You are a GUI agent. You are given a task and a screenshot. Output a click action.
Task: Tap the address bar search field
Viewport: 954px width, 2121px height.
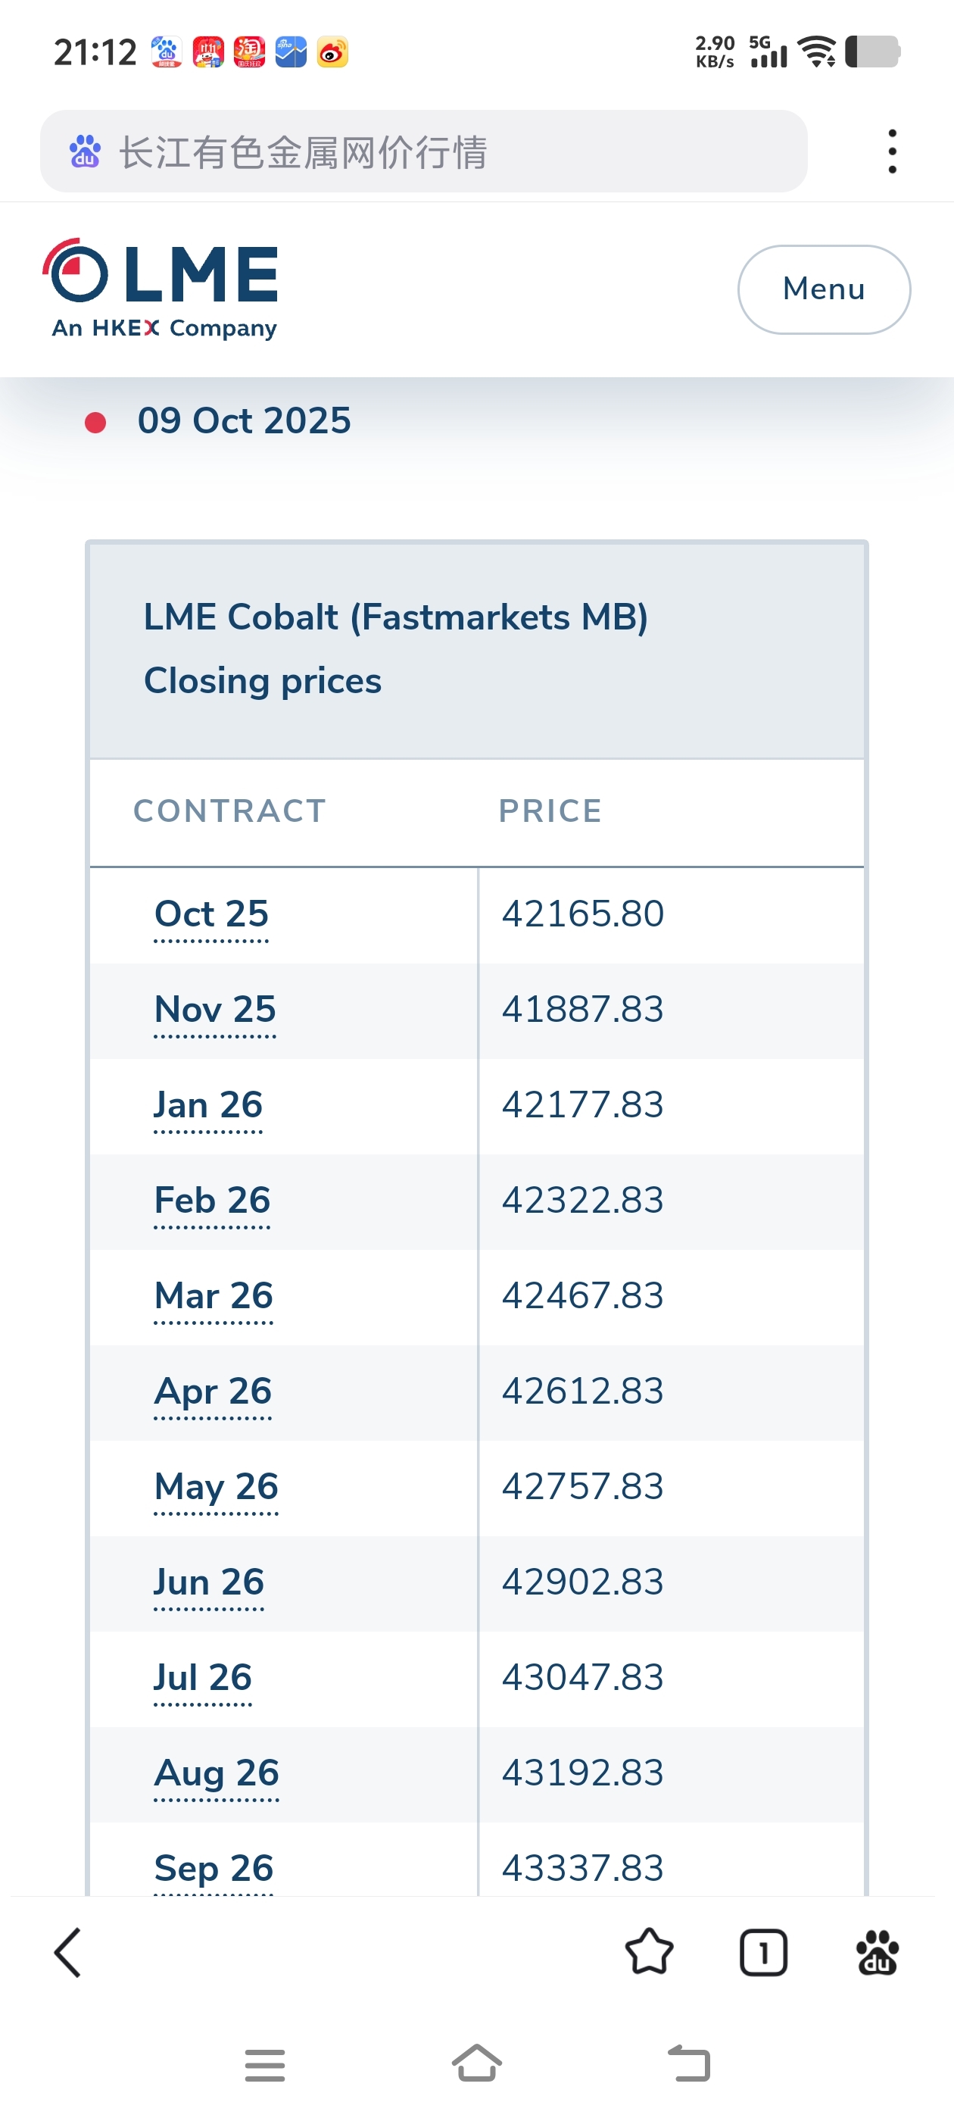(444, 151)
